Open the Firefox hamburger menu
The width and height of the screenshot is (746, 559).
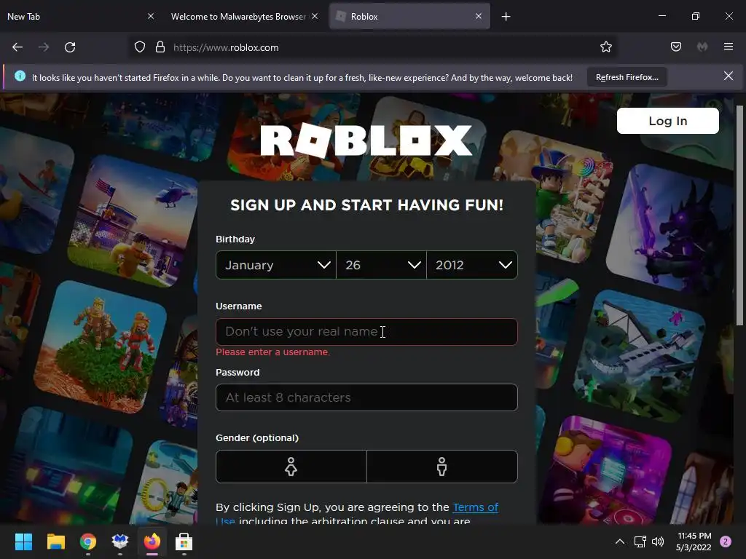[729, 47]
